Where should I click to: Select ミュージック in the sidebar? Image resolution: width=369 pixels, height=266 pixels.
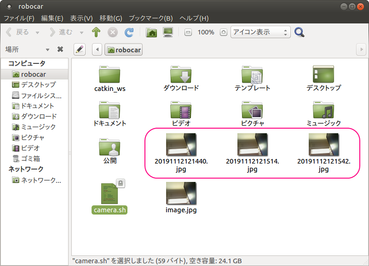35,127
